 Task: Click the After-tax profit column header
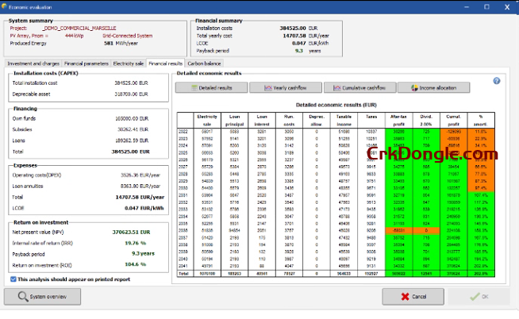(x=398, y=120)
